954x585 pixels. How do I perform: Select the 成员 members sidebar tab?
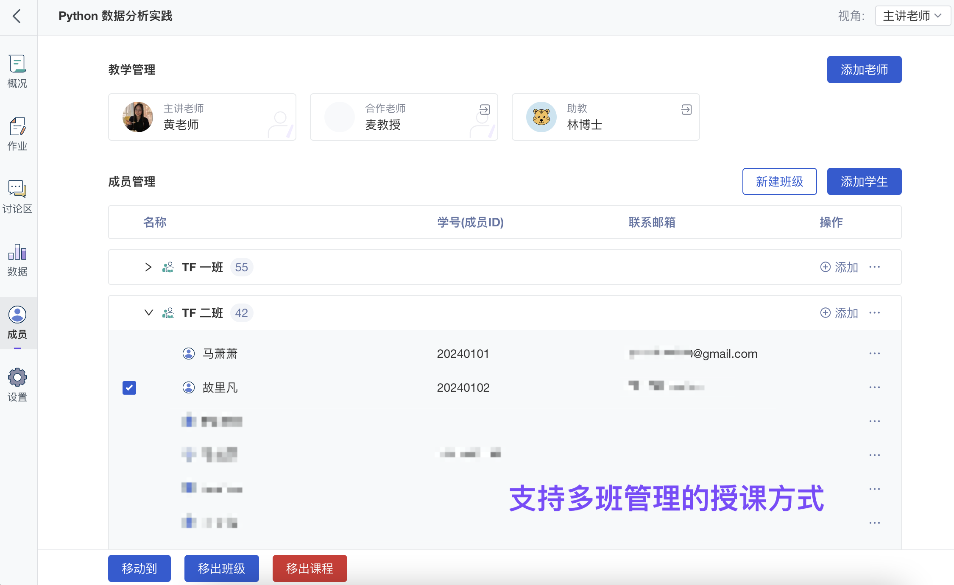(x=17, y=322)
